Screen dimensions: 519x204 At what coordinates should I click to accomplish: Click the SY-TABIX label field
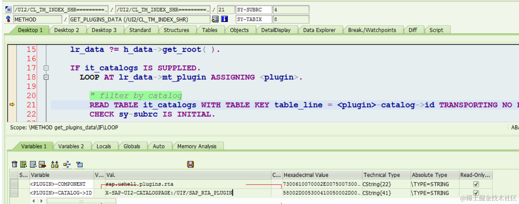pyautogui.click(x=254, y=19)
